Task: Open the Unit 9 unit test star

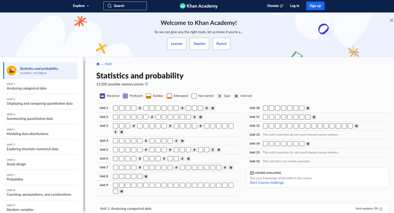Action: click(x=121, y=191)
